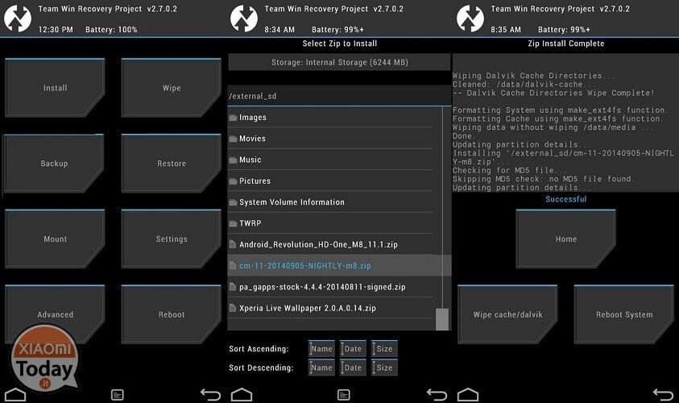Screen dimensions: 679x403
Task: Sort ascending by Date
Action: pos(353,349)
